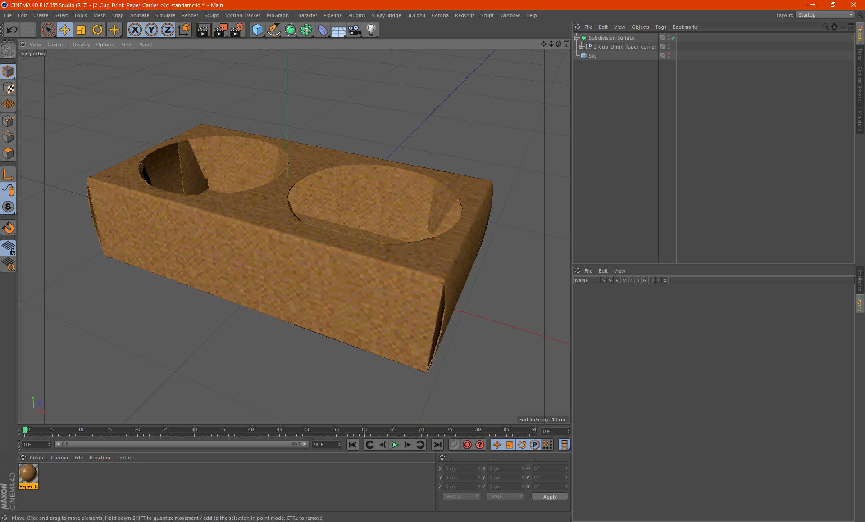
Task: Open the Cameras viewport menu
Action: (x=57, y=45)
